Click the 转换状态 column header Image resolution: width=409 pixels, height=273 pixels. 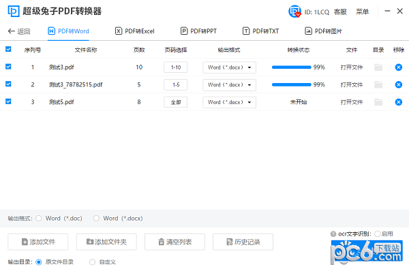[x=299, y=50]
